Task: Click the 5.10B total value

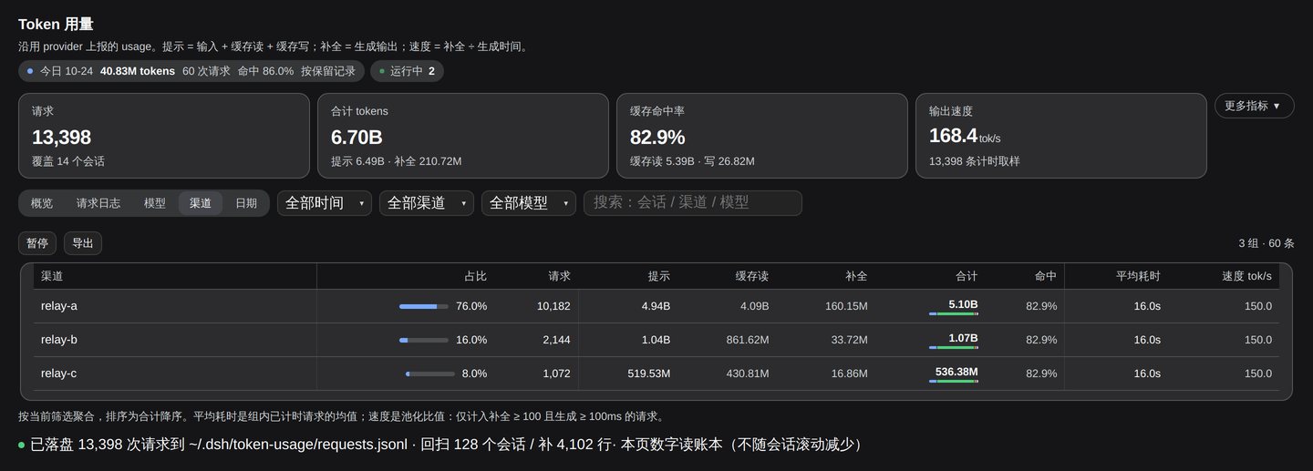Action: [963, 304]
